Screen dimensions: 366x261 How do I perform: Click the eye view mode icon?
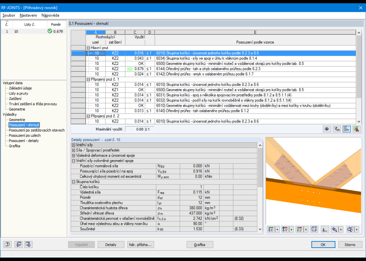click(x=327, y=129)
